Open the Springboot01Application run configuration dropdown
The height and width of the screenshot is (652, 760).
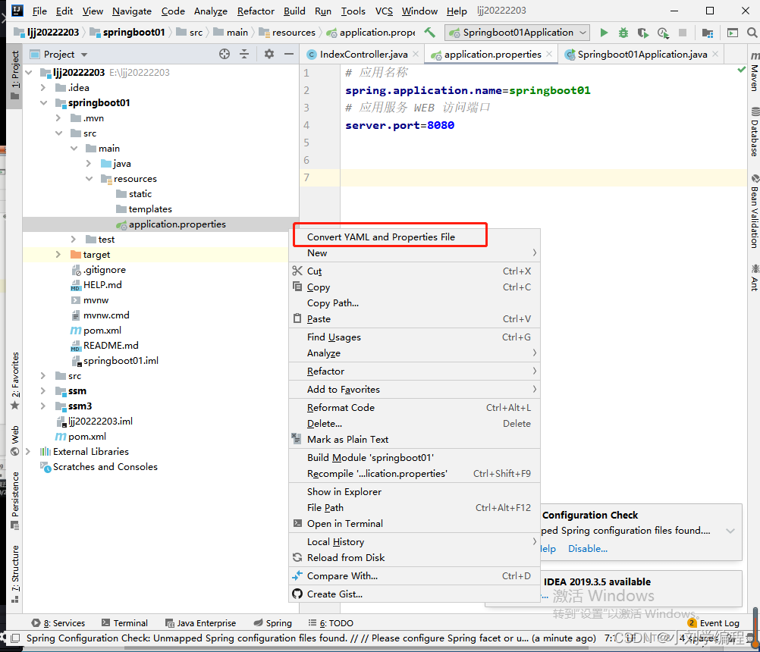[517, 33]
